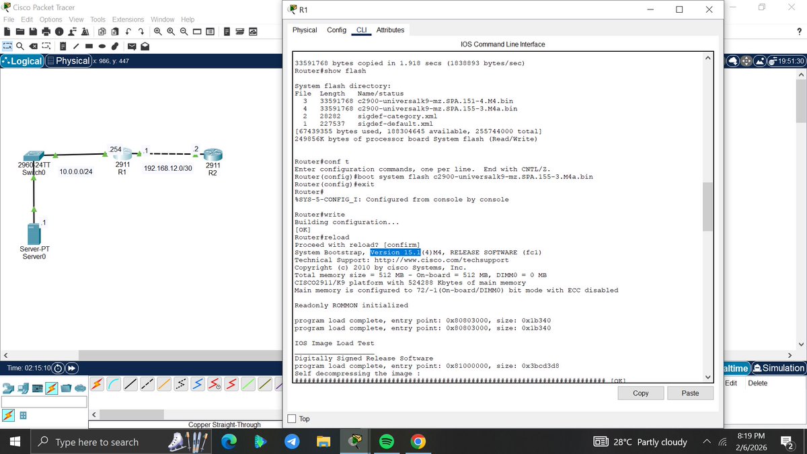
Task: Click the CLI vertical scrollbar thumb
Action: [x=707, y=206]
